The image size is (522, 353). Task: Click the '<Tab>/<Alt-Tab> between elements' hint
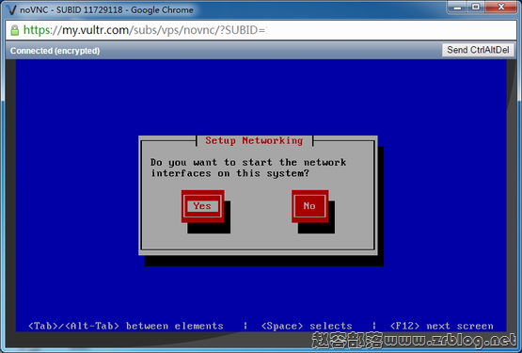tap(126, 326)
